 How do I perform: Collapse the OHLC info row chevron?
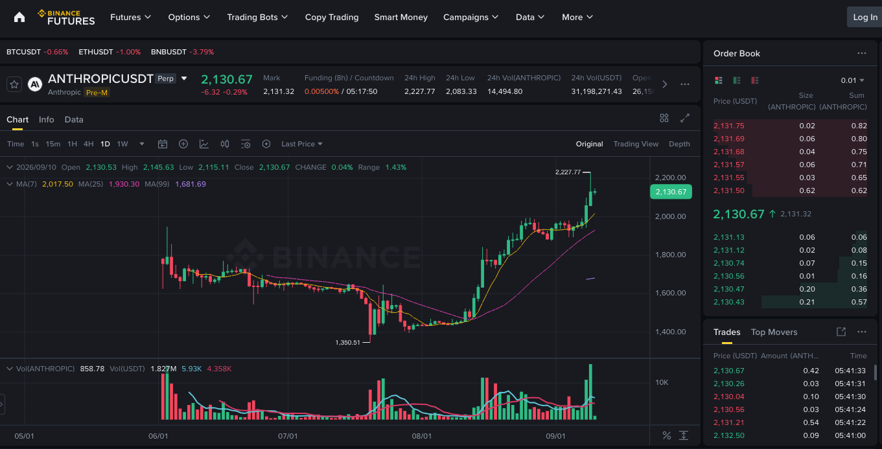click(x=9, y=167)
